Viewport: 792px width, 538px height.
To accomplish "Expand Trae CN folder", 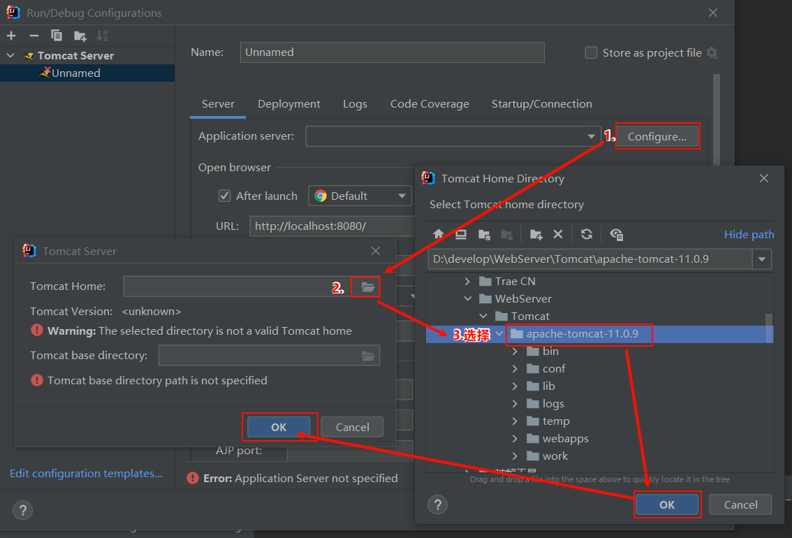I will [x=467, y=282].
